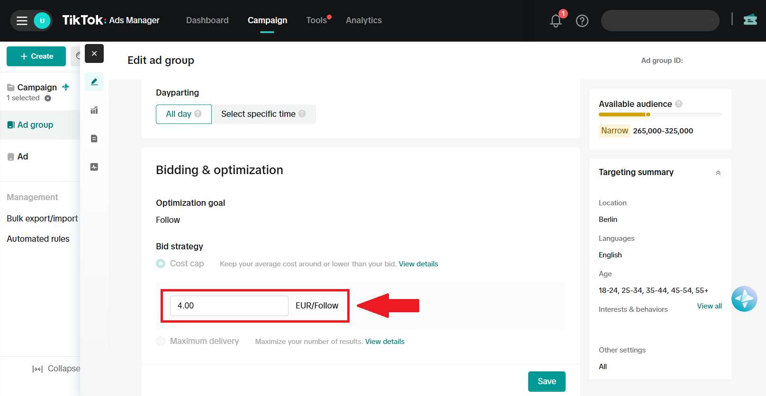Choose All day dayparting option

[184, 114]
